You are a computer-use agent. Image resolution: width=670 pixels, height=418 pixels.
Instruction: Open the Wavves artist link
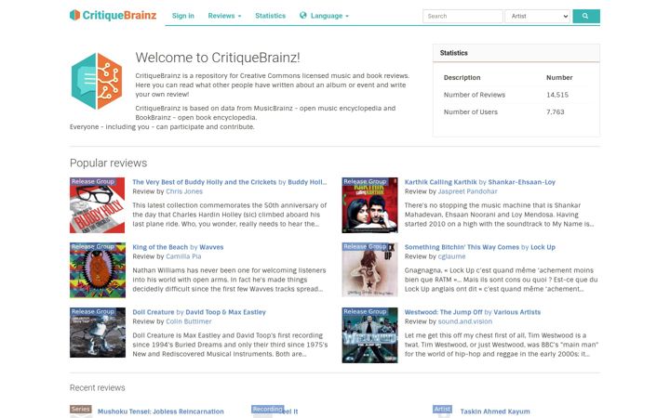coord(211,247)
